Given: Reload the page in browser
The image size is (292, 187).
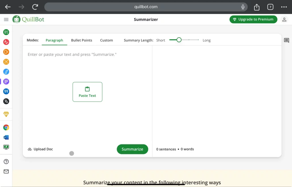Looking at the screenshot, I should 35,7.
